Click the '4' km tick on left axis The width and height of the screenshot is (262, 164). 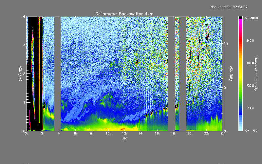click(24, 16)
